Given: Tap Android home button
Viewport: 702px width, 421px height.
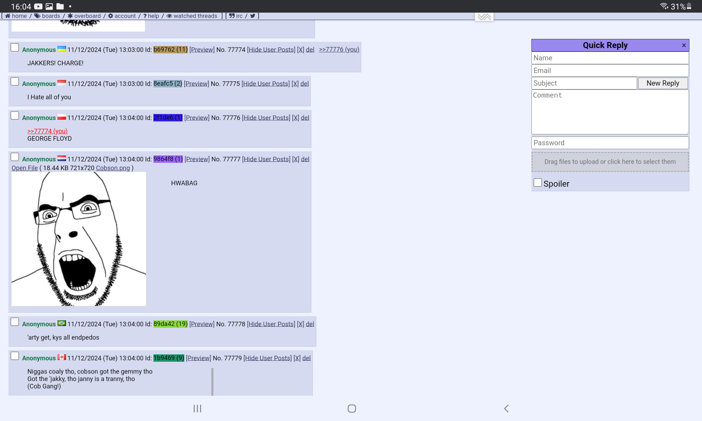Looking at the screenshot, I should coord(352,408).
